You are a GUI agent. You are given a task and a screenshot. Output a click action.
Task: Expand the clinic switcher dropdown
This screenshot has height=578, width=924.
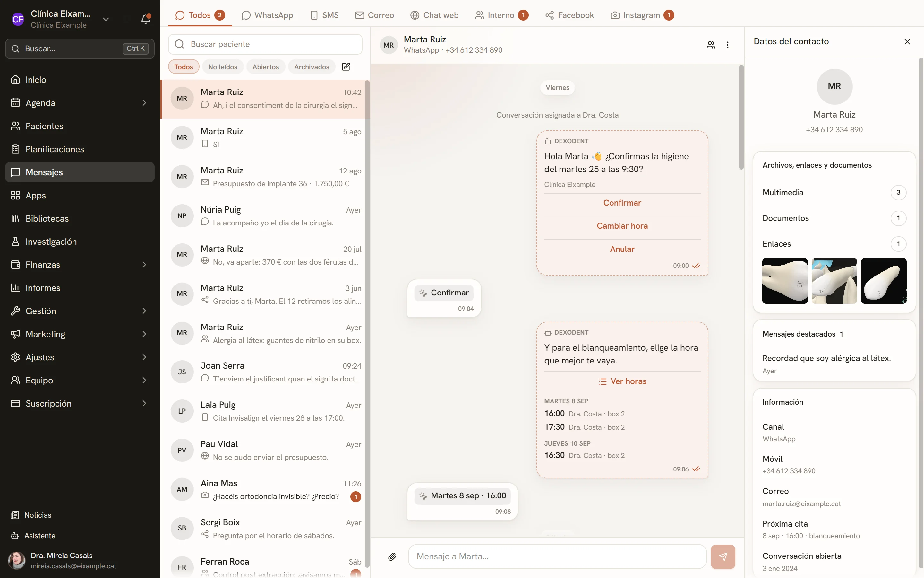(x=106, y=19)
